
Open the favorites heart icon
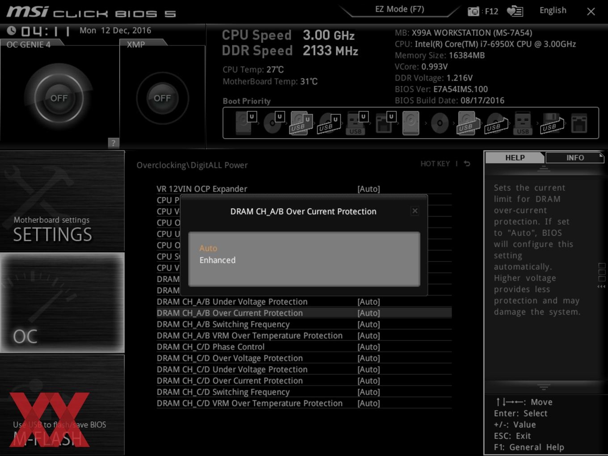tap(515, 11)
